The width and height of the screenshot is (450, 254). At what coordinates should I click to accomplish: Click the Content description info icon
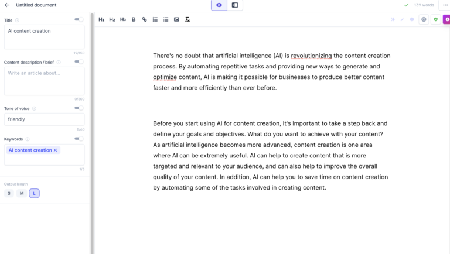tap(59, 62)
